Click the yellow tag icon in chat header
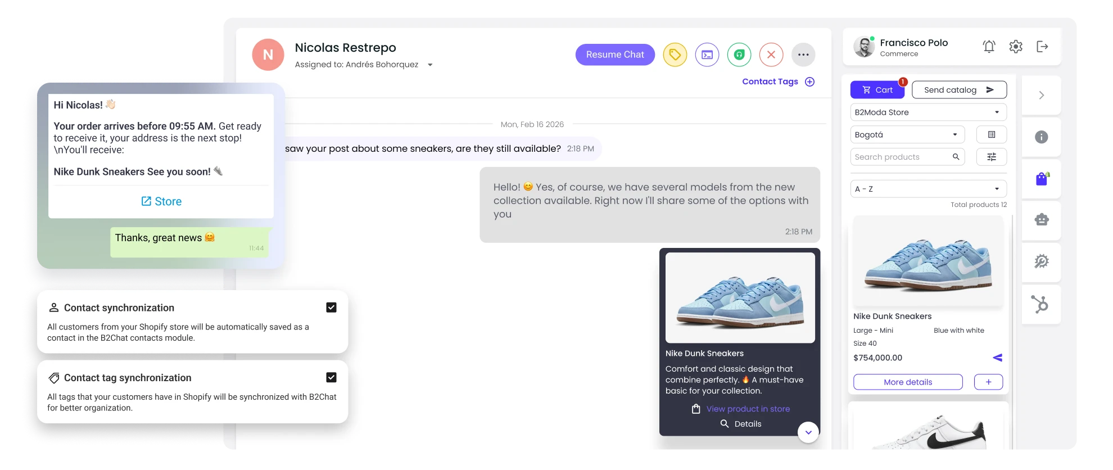This screenshot has width=1113, height=470. coord(675,55)
